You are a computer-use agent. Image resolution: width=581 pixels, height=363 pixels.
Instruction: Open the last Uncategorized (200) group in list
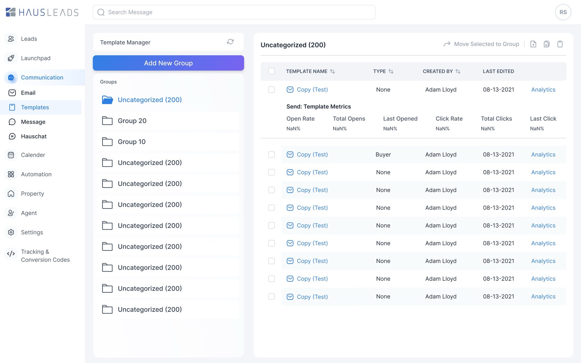click(x=168, y=310)
